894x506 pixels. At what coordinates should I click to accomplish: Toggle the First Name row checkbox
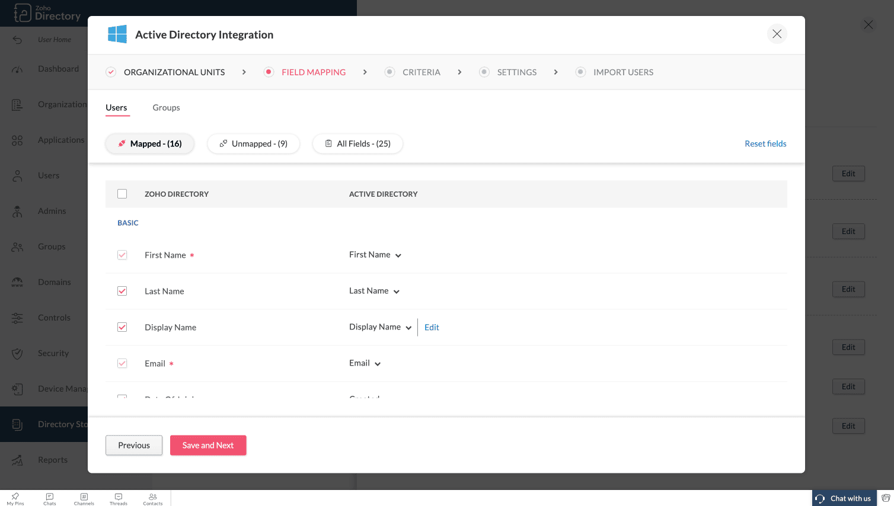[122, 255]
